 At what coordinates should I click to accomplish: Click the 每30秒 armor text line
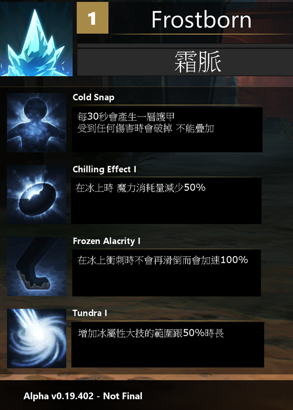coord(126,117)
